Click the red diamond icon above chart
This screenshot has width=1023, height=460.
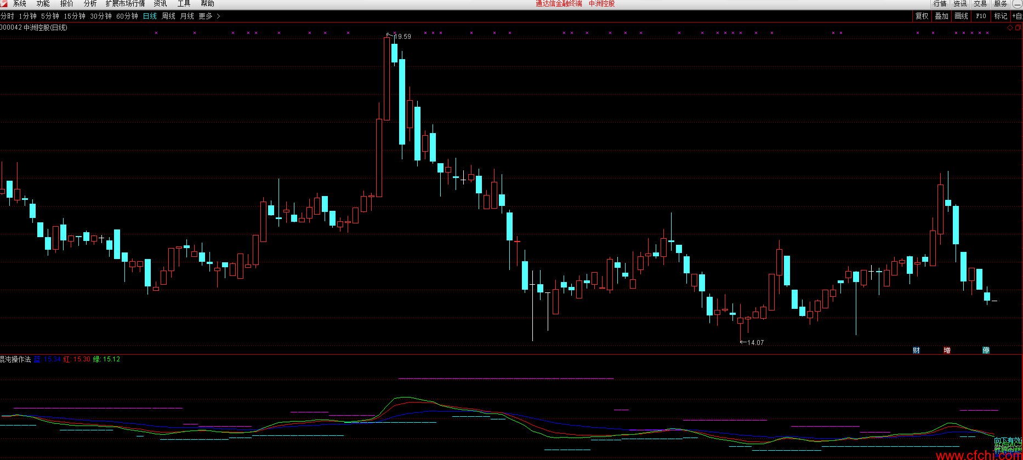[1010, 27]
